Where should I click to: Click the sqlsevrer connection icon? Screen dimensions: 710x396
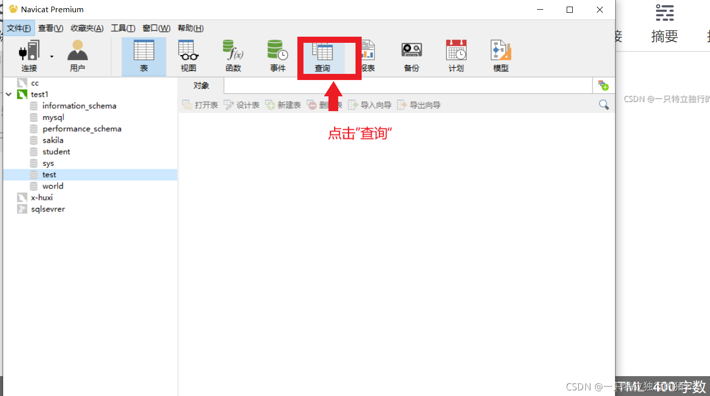pos(22,209)
